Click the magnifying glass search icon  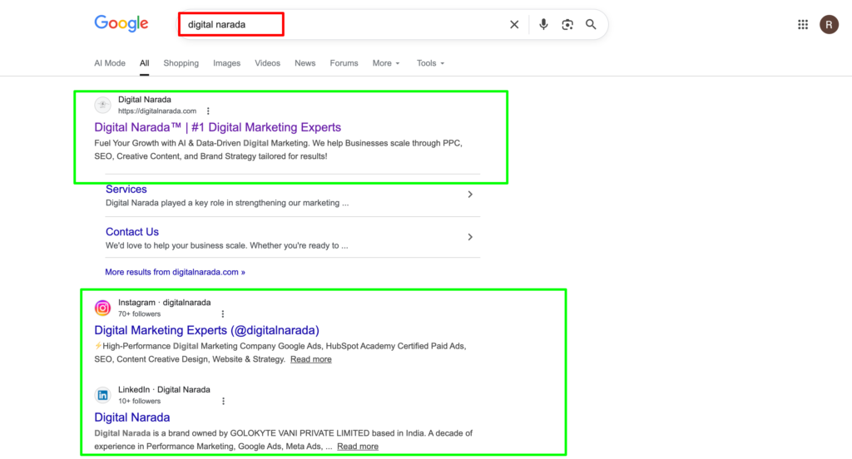click(591, 25)
